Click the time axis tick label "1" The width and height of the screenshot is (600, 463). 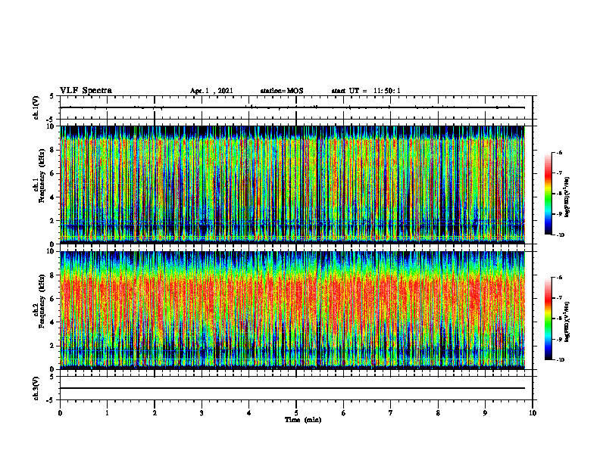coord(107,413)
